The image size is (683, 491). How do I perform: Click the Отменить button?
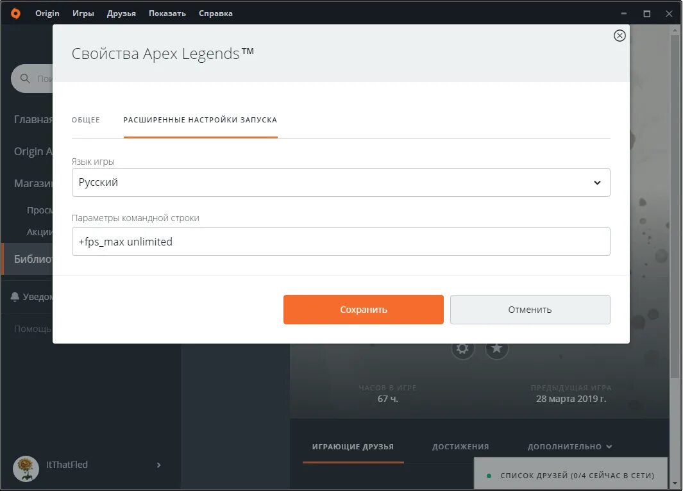(530, 309)
